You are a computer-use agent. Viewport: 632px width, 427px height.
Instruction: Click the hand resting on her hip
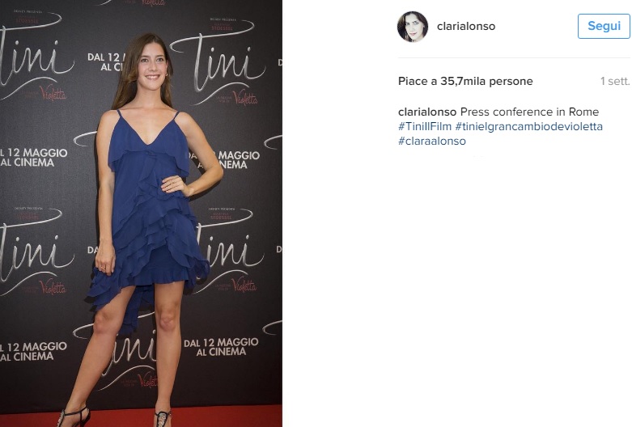tap(175, 186)
